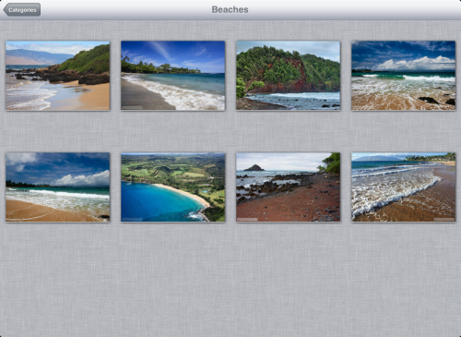The height and width of the screenshot is (337, 461).
Task: View the wallpaper of the vegetation-covered red hillside
Action: tap(289, 76)
